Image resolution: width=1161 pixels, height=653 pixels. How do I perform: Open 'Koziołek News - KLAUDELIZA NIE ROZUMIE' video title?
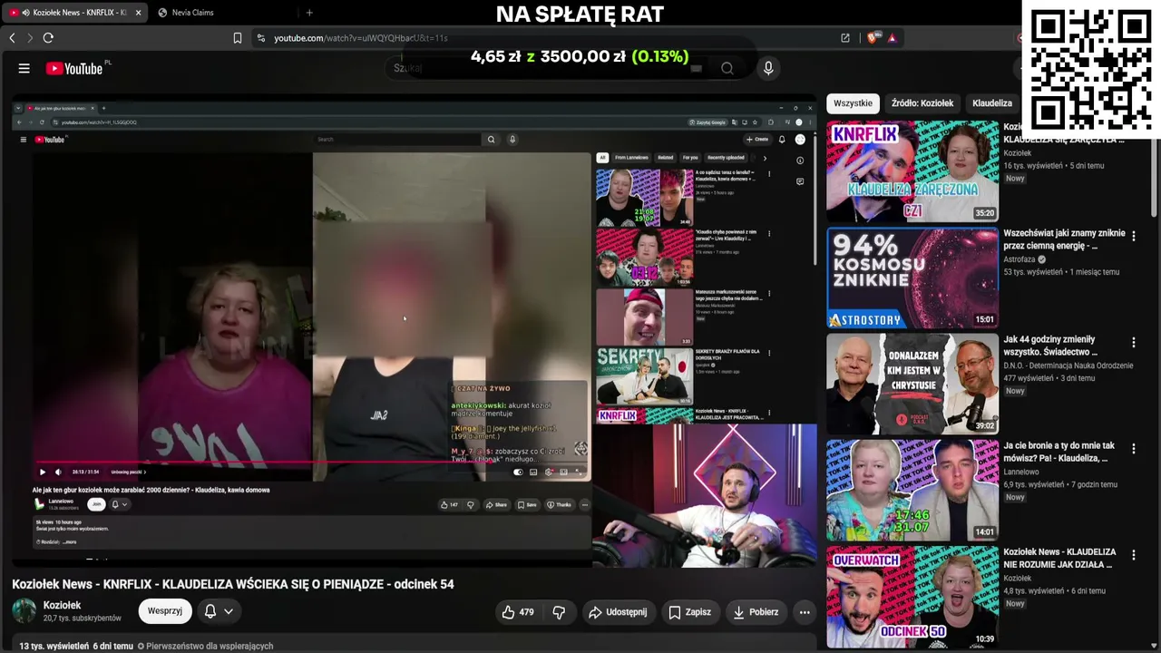point(1060,558)
